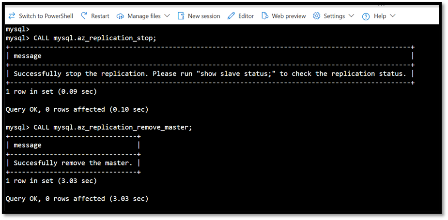Click the Web preview document-search icon
This screenshot has height=220, width=448.
[x=265, y=16]
